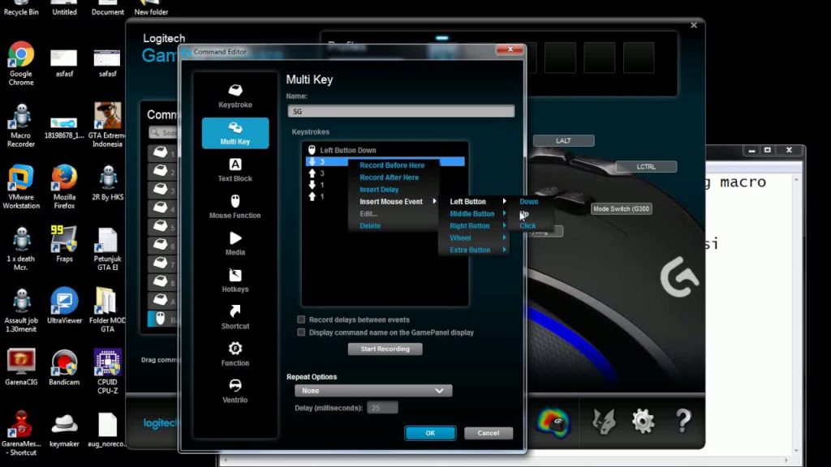Select Multi Key command type
Screen dimensions: 831x467
pos(235,131)
